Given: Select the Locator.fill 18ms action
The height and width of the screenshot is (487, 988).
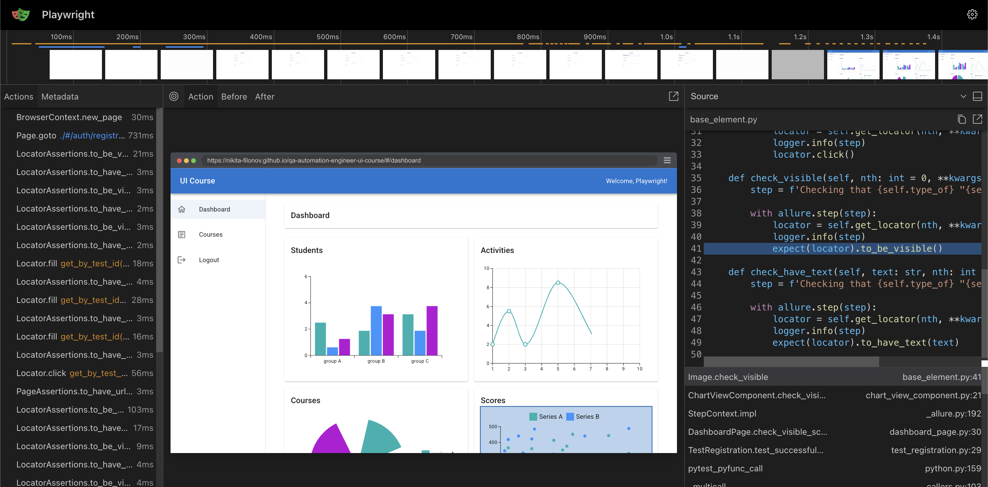Looking at the screenshot, I should [x=79, y=264].
